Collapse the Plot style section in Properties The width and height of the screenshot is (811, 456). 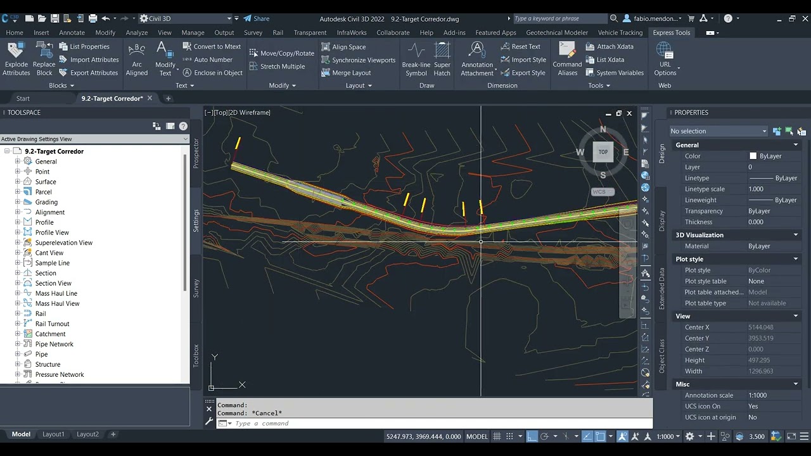coord(796,259)
